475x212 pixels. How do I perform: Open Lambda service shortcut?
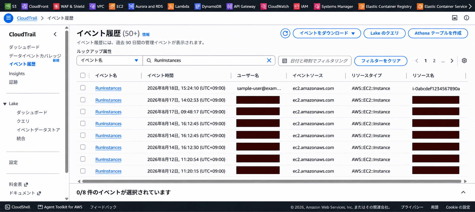(179, 6)
